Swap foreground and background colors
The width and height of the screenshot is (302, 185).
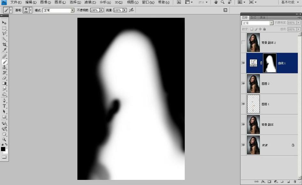6,144
